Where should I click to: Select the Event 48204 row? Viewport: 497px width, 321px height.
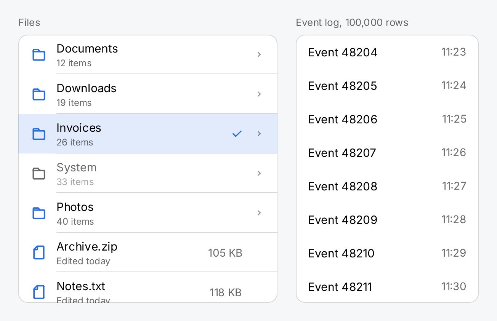[387, 52]
